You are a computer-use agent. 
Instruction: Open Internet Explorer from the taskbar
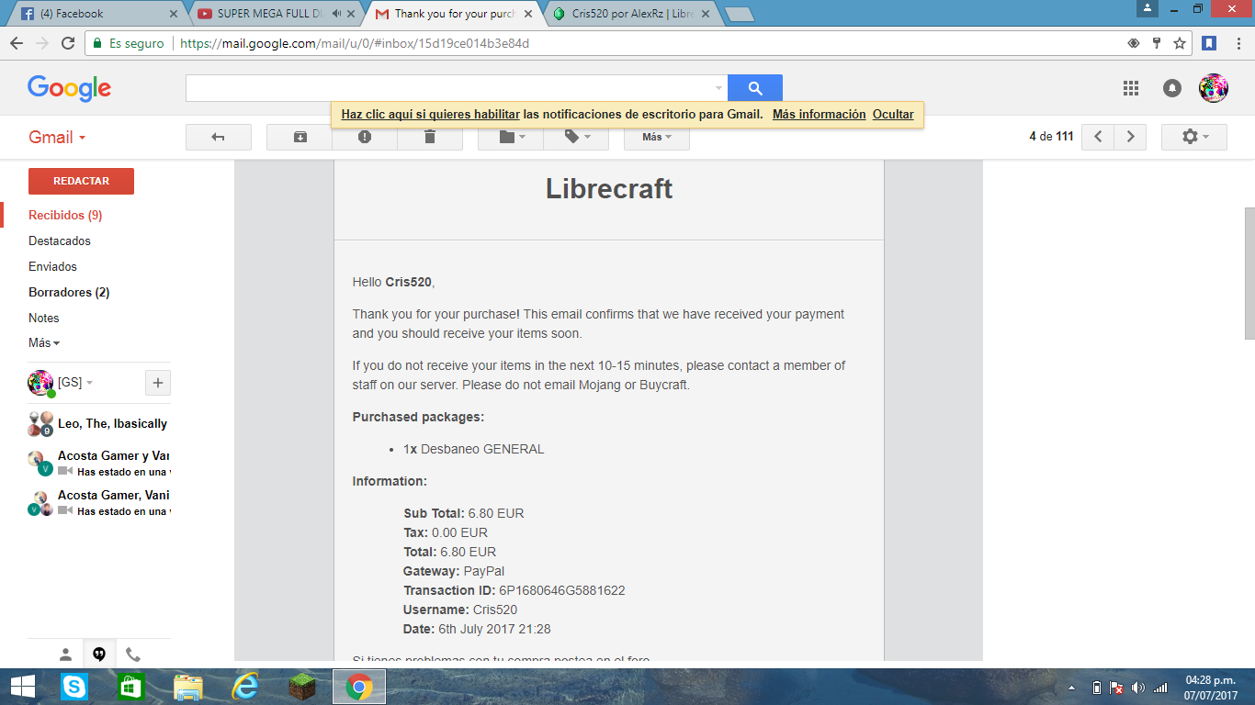(245, 687)
